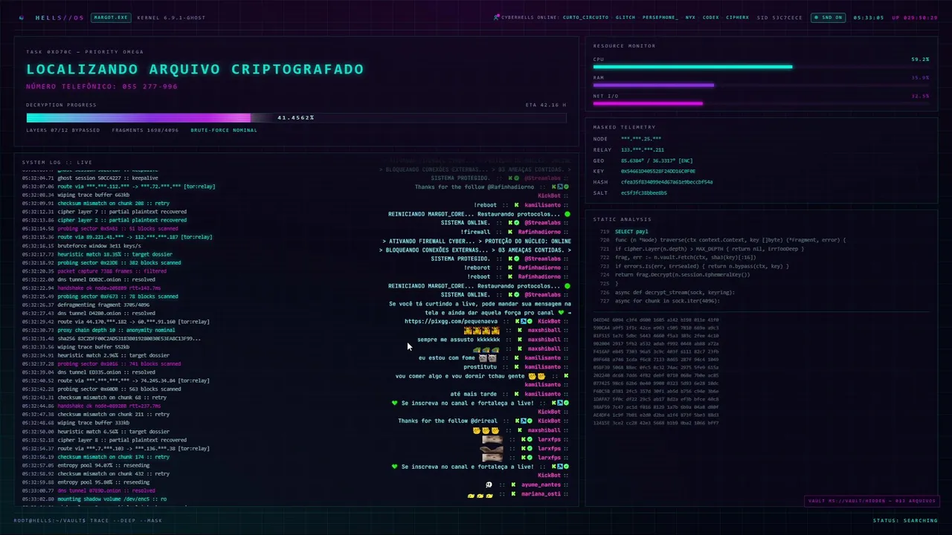Click 'SID 53C7CECE' session text
This screenshot has width=952, height=535.
779,17
